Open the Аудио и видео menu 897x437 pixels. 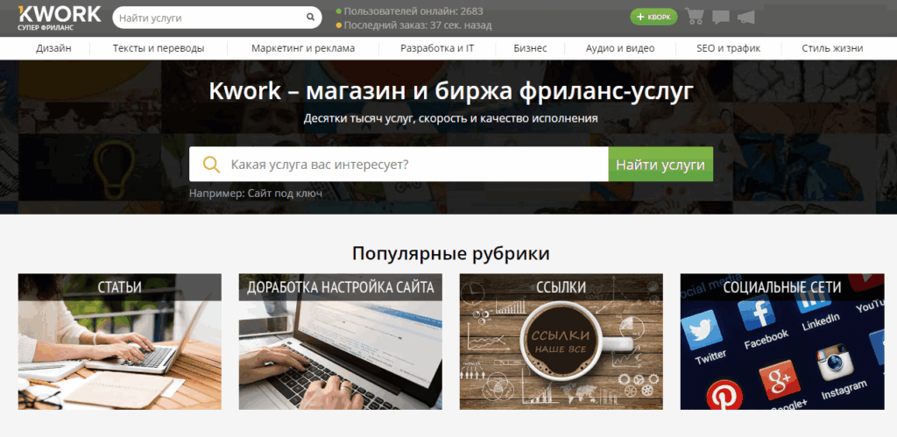pyautogui.click(x=620, y=49)
